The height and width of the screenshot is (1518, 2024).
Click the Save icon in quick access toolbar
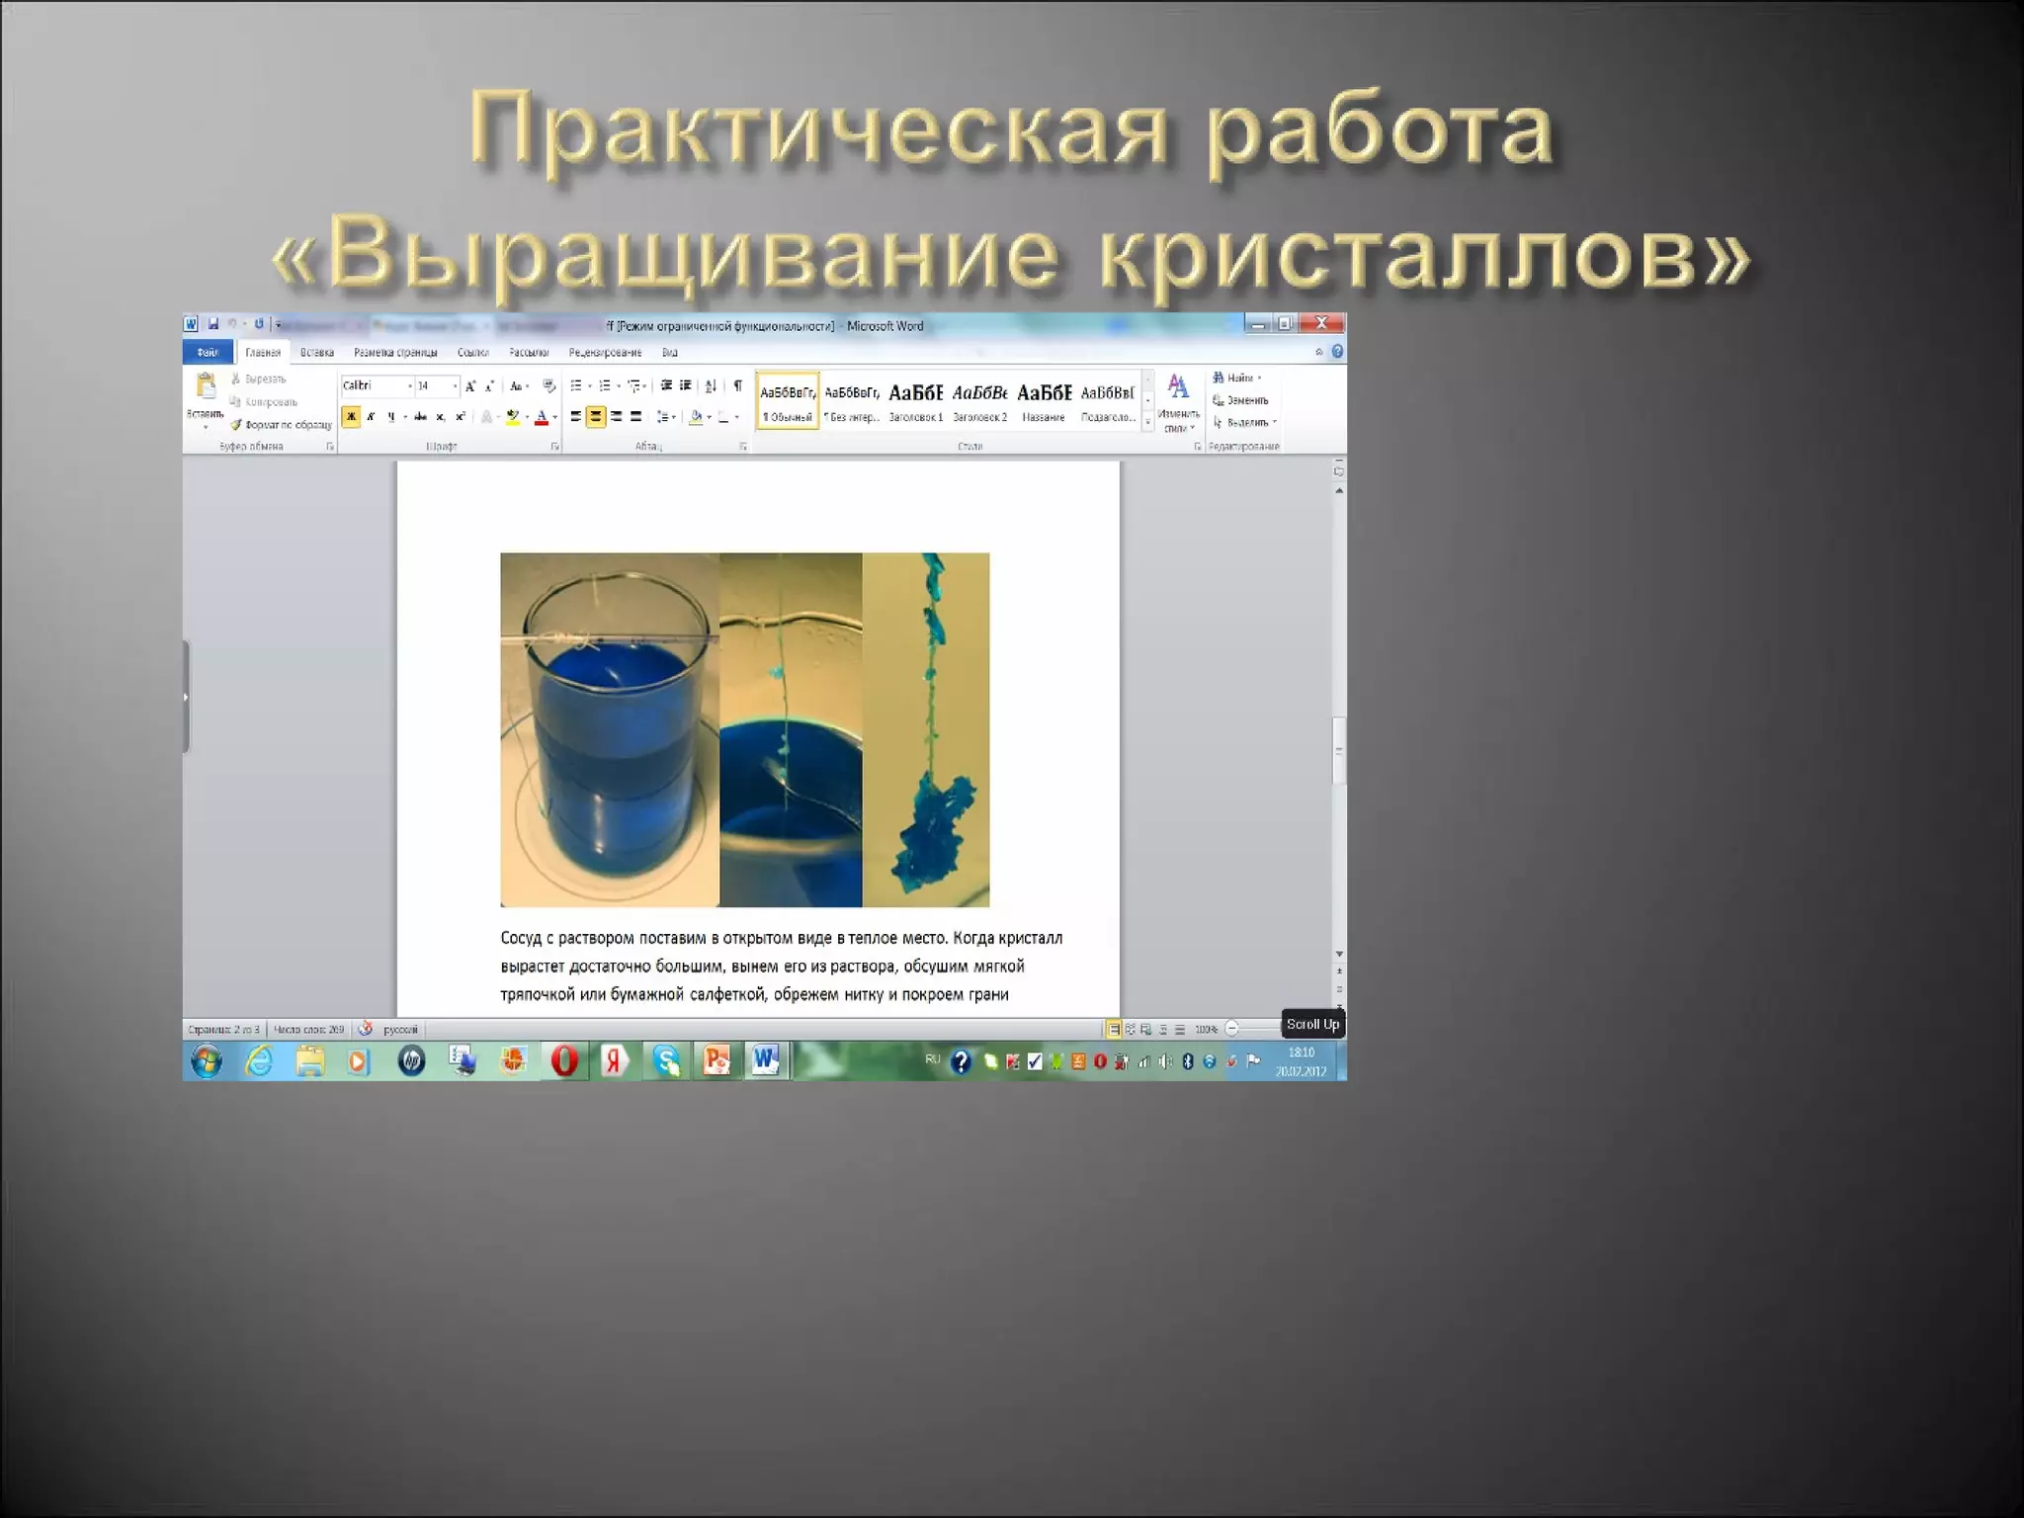tap(212, 324)
